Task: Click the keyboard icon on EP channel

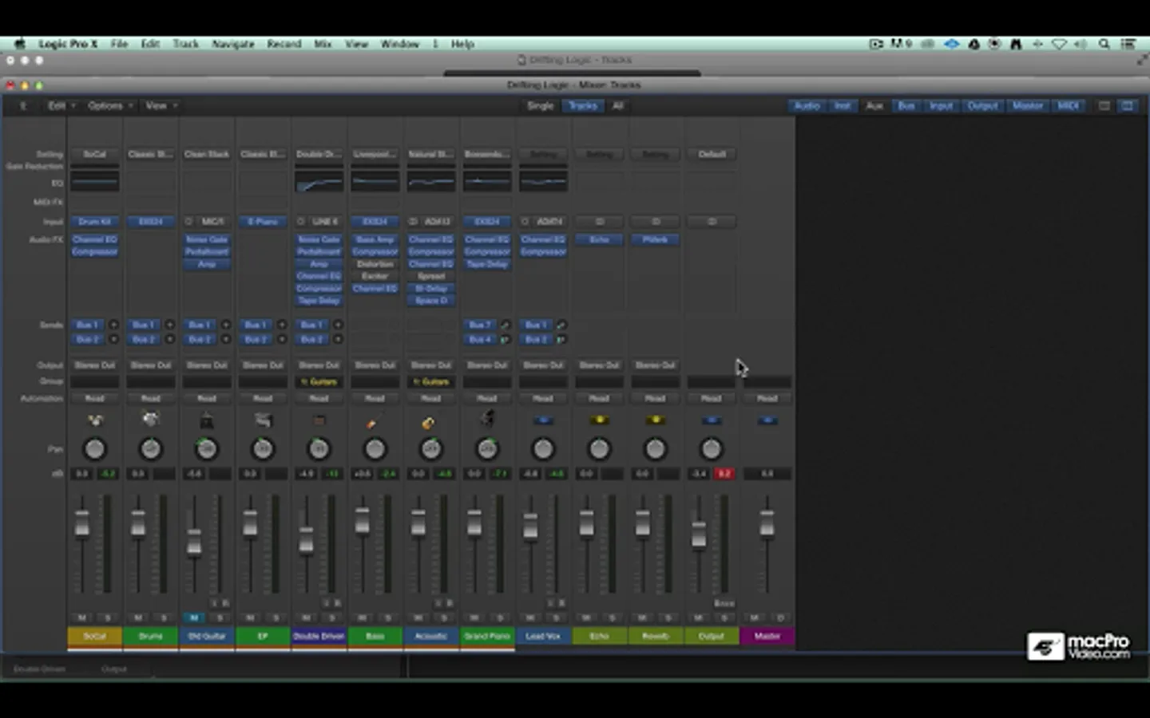Action: [x=263, y=420]
